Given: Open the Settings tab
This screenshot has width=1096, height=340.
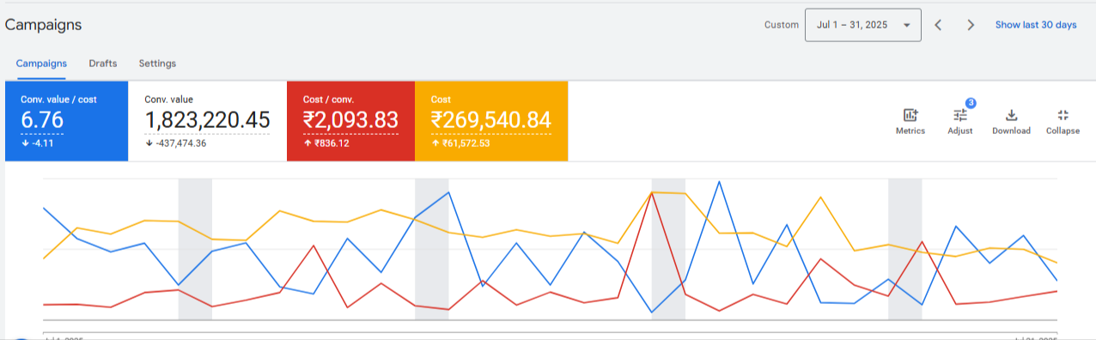Looking at the screenshot, I should pos(157,64).
